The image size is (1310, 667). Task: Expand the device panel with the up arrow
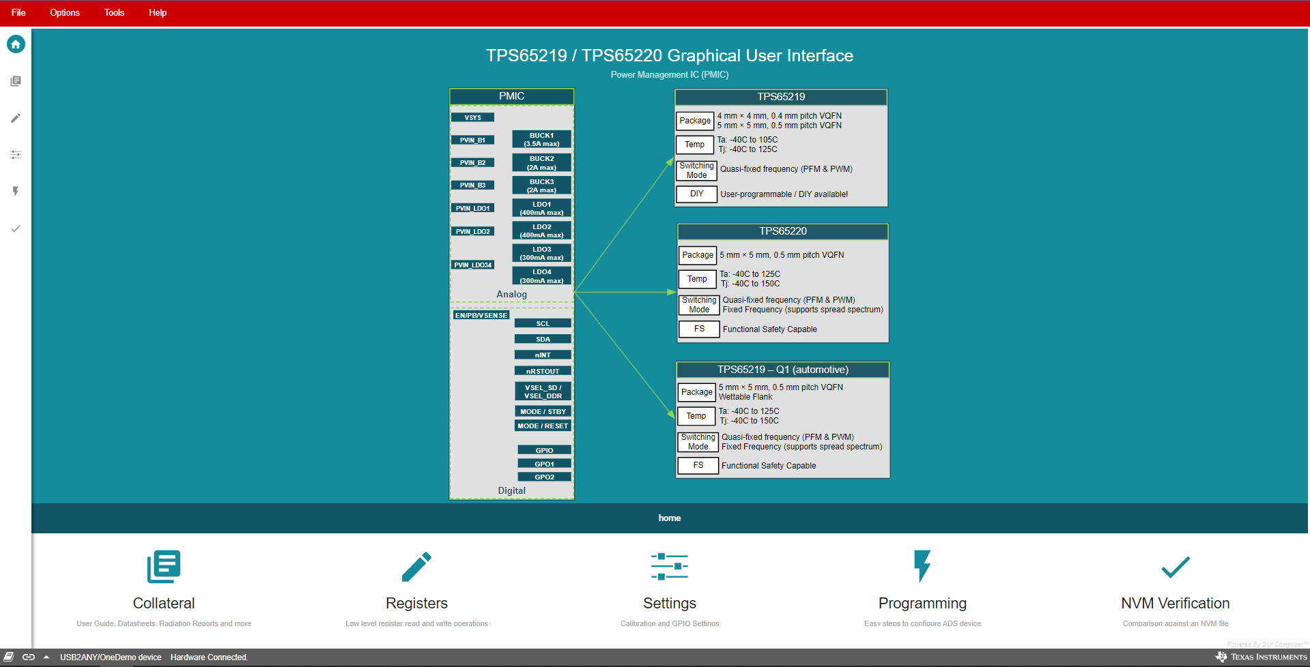tap(46, 657)
